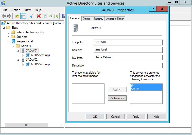Open the Action menu
Screen dimensions: 192x135
[x=16, y=10]
